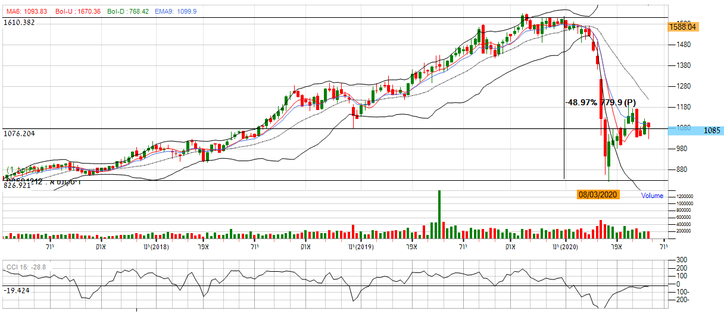Click the 826.921 horizontal line label
Screen dimensions: 724x314
17,186
